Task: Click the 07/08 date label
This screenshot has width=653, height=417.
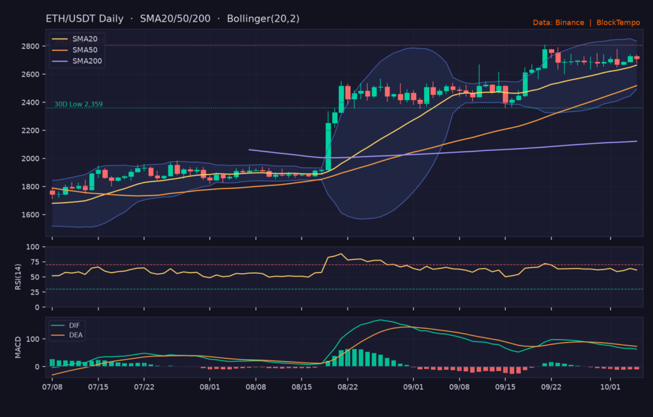Action: click(x=52, y=387)
